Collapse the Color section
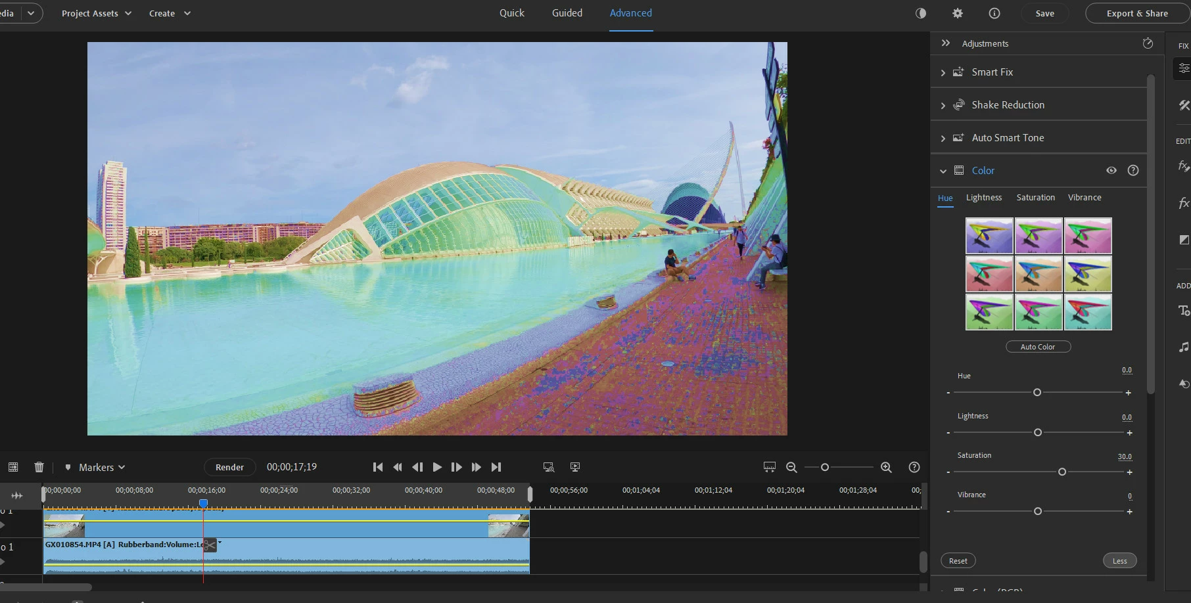The height and width of the screenshot is (603, 1191). coord(943,171)
